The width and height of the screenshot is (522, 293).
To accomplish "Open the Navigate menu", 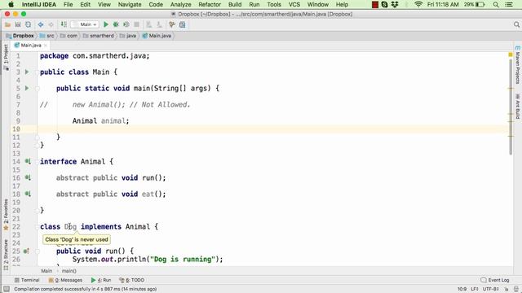I will pyautogui.click(x=130, y=4).
